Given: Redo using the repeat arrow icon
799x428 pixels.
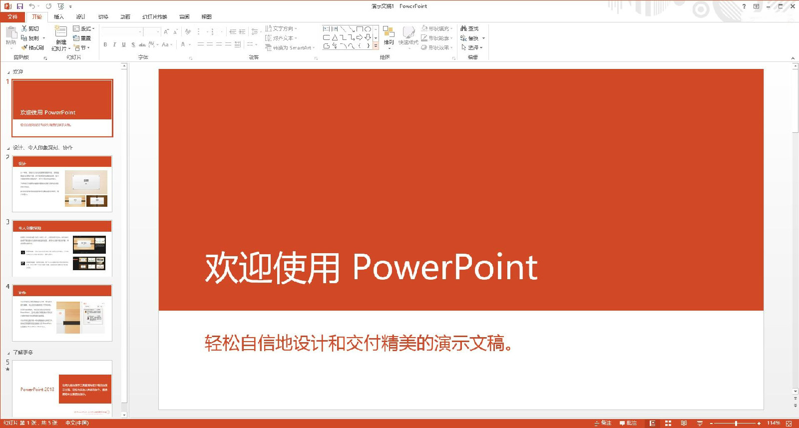Looking at the screenshot, I should [48, 6].
